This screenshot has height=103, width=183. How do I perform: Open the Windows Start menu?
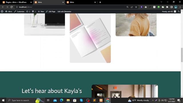tap(3, 100)
